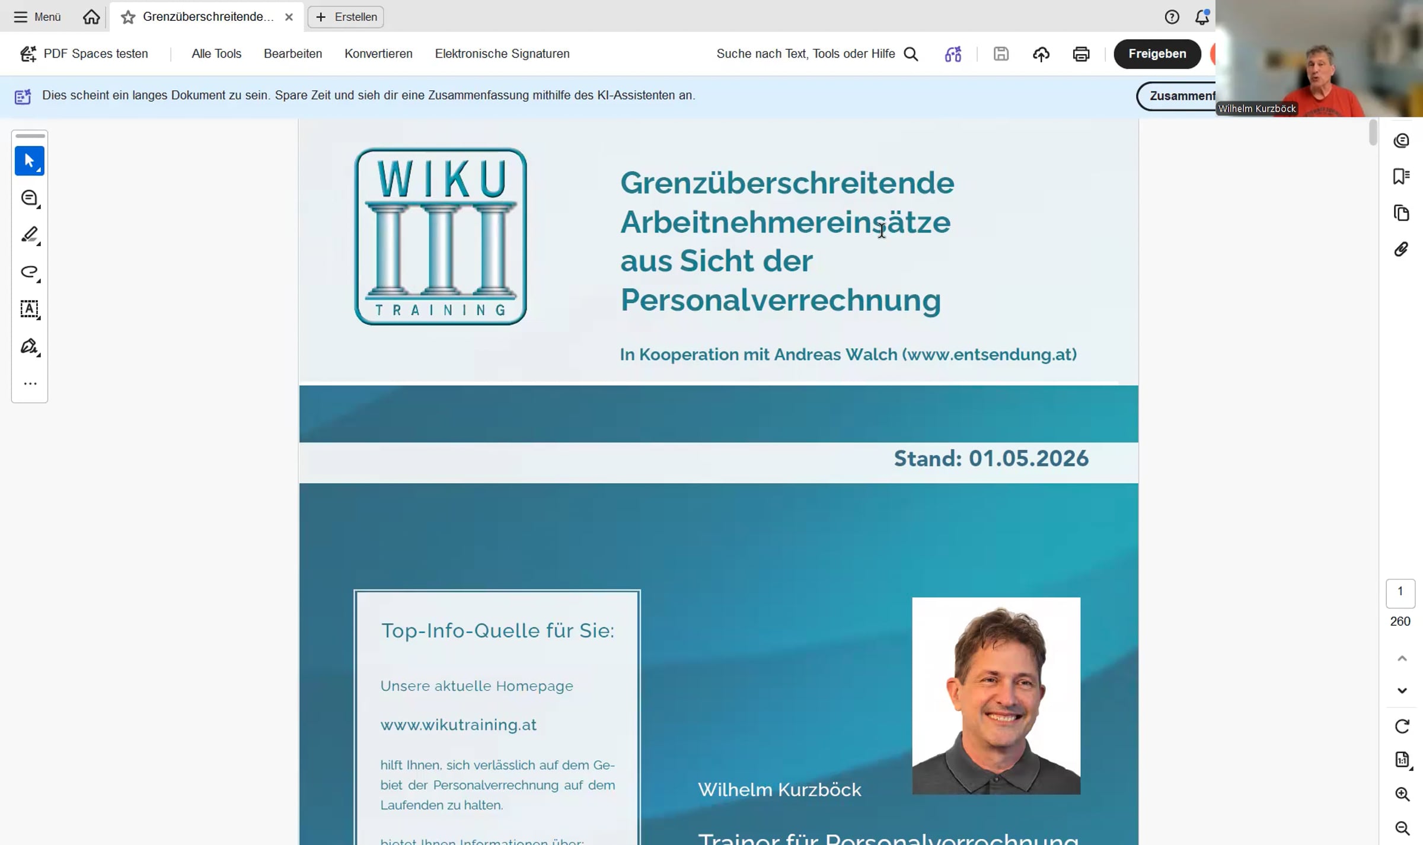Click the www.wikutraining.at link
The image size is (1423, 845).
tap(458, 725)
